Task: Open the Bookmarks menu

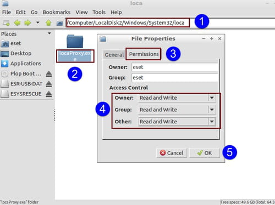Action: coord(57,12)
